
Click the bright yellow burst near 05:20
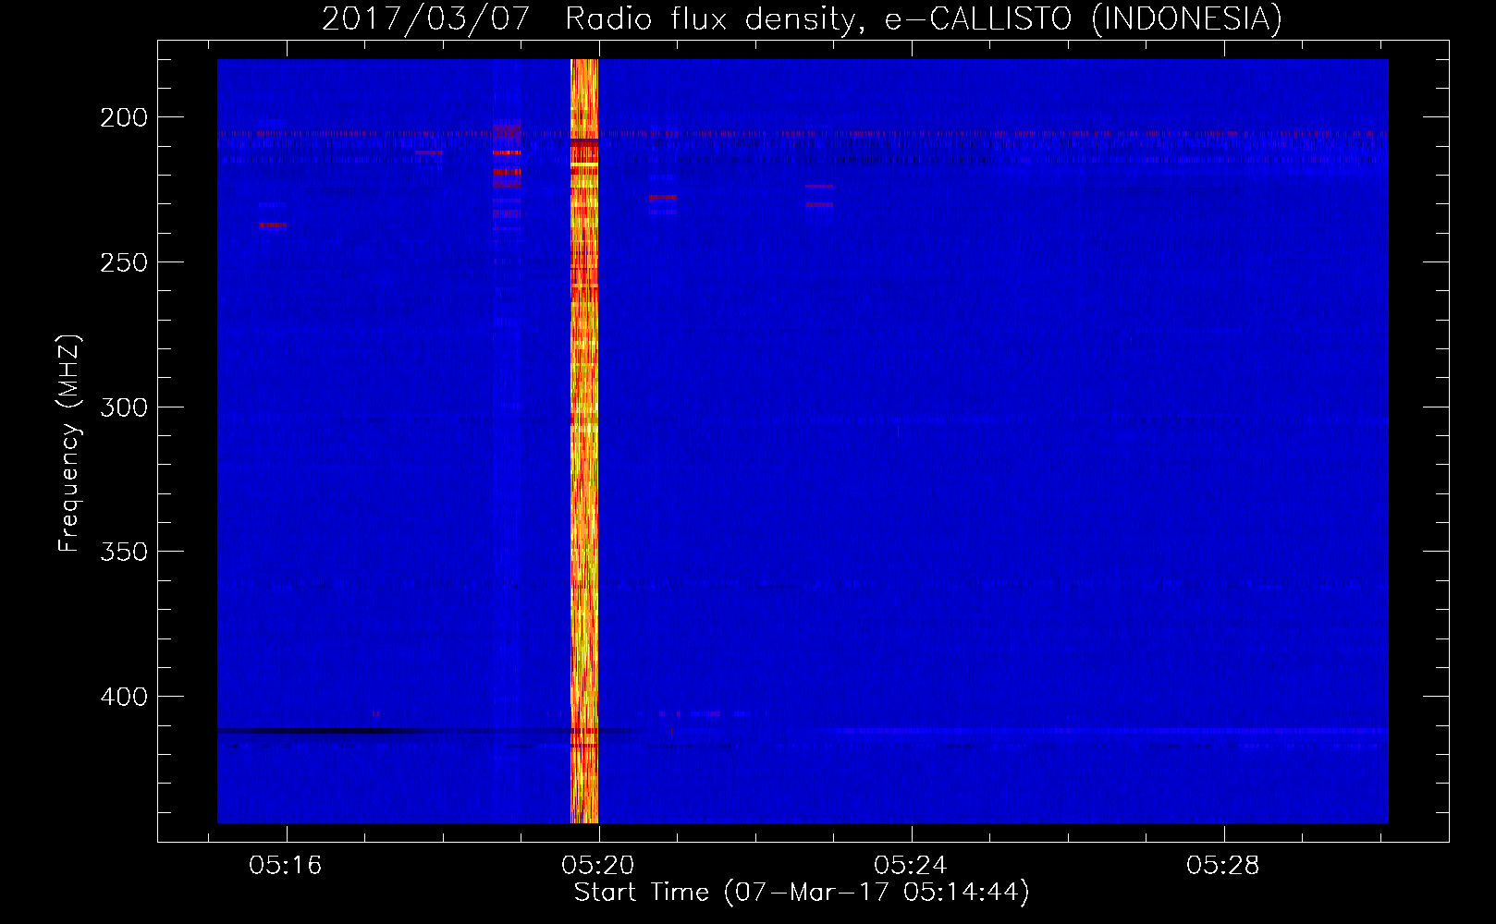584,441
